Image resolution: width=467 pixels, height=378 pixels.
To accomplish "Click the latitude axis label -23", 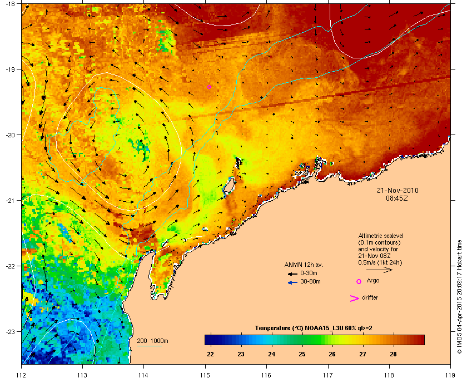I will 11,331.
